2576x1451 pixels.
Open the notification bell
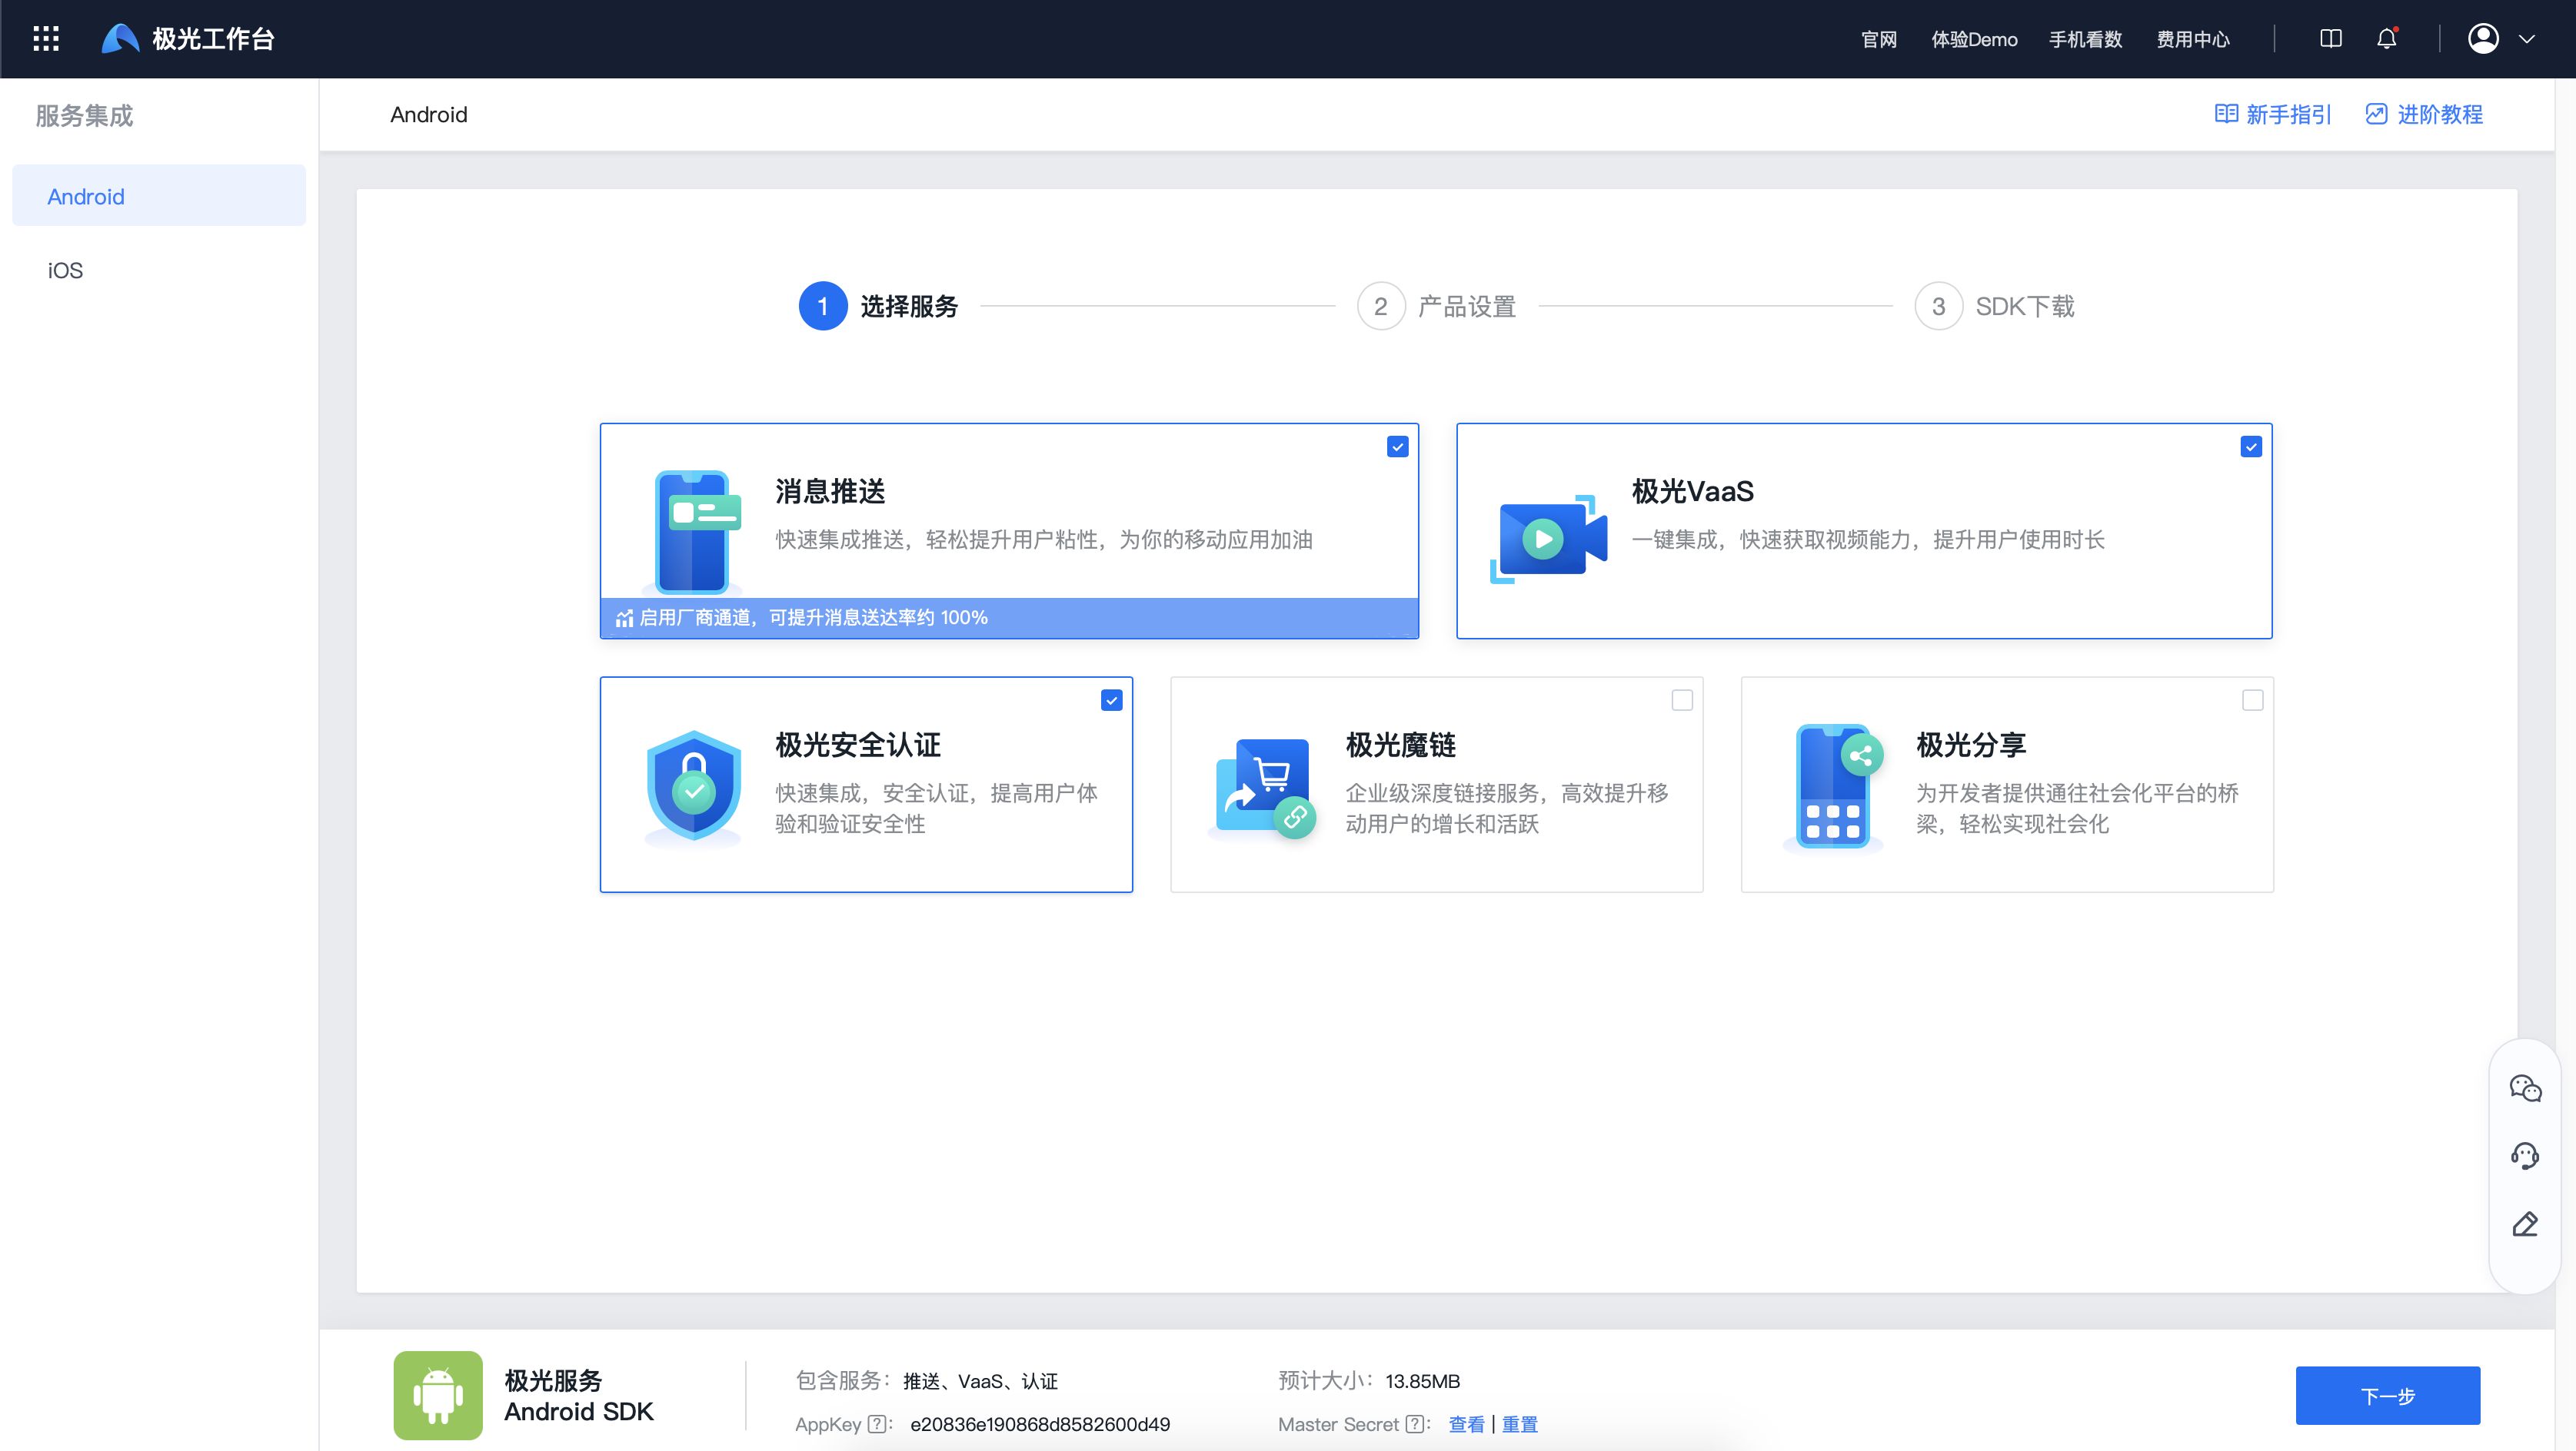point(2387,39)
